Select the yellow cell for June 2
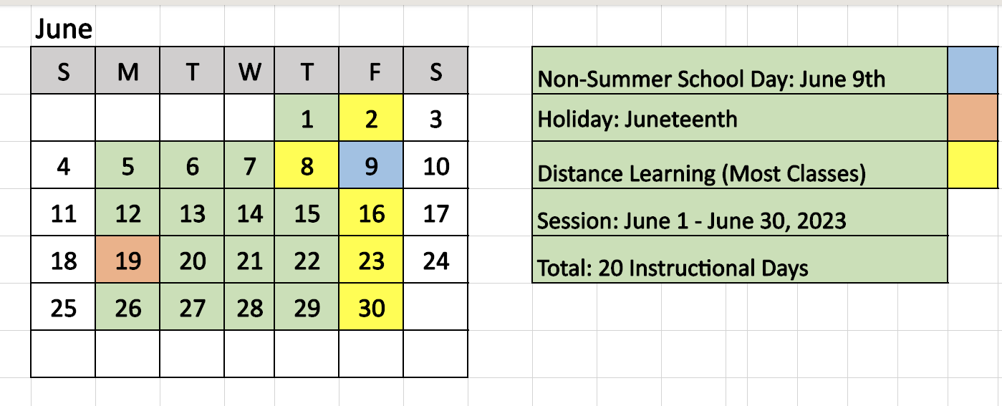 coord(371,118)
